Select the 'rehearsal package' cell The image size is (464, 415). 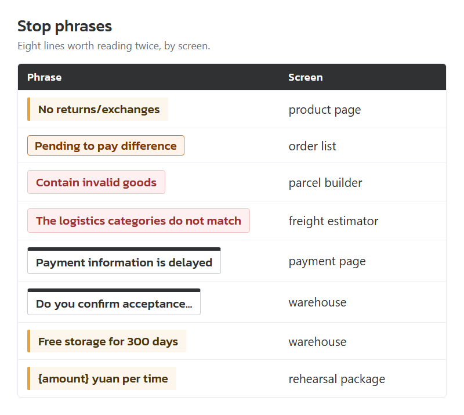(337, 379)
